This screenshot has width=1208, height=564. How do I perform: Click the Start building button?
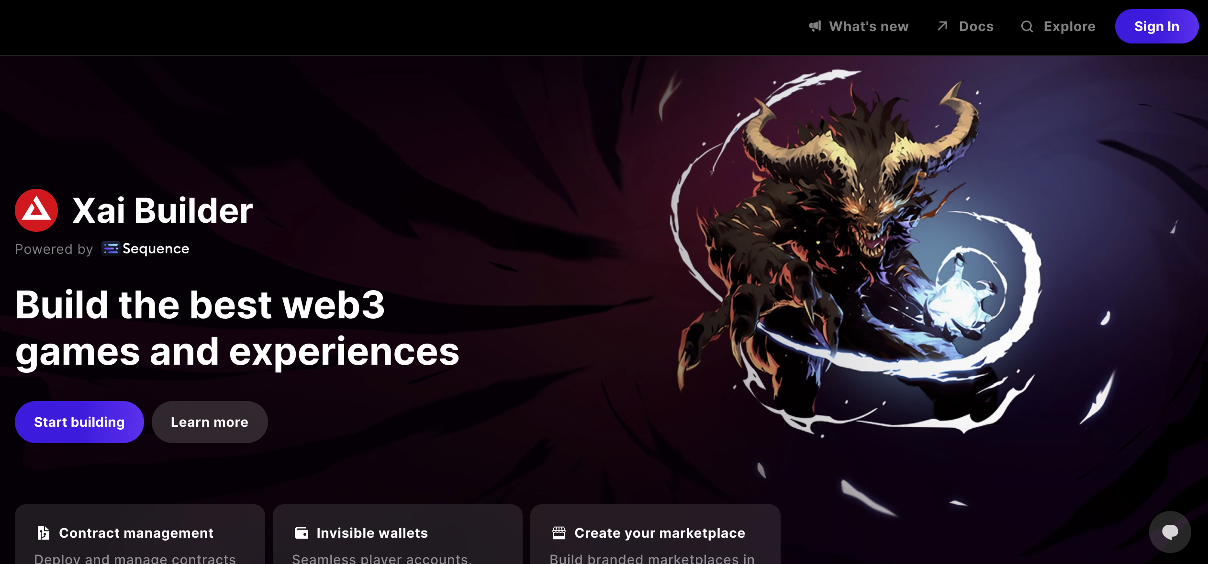pyautogui.click(x=79, y=422)
